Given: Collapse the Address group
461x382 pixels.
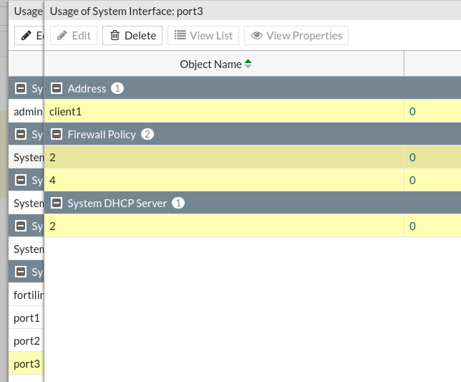Looking at the screenshot, I should [x=55, y=89].
